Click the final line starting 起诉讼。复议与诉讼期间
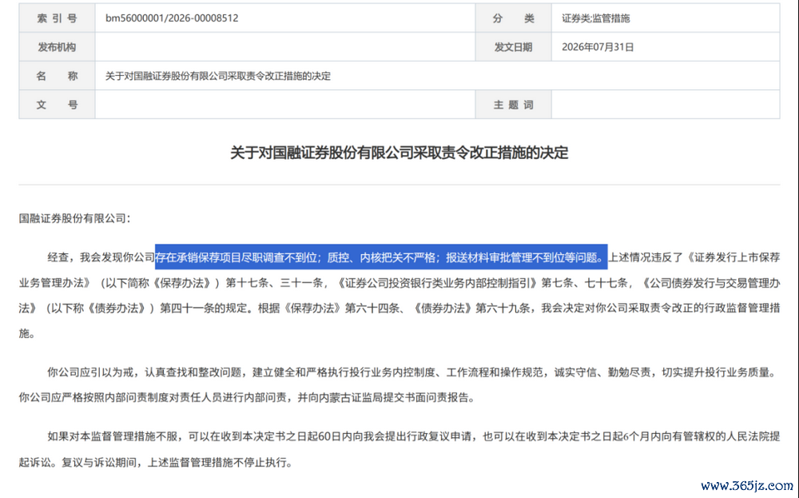This screenshot has width=799, height=498. 156,463
